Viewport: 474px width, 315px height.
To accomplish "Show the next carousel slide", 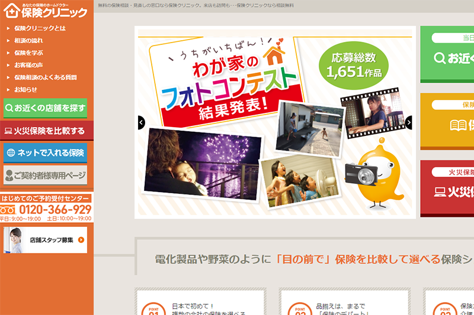I will click(x=409, y=122).
